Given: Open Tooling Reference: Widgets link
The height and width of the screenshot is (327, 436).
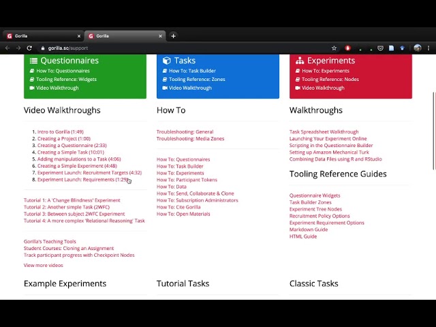Looking at the screenshot, I should click(x=66, y=80).
